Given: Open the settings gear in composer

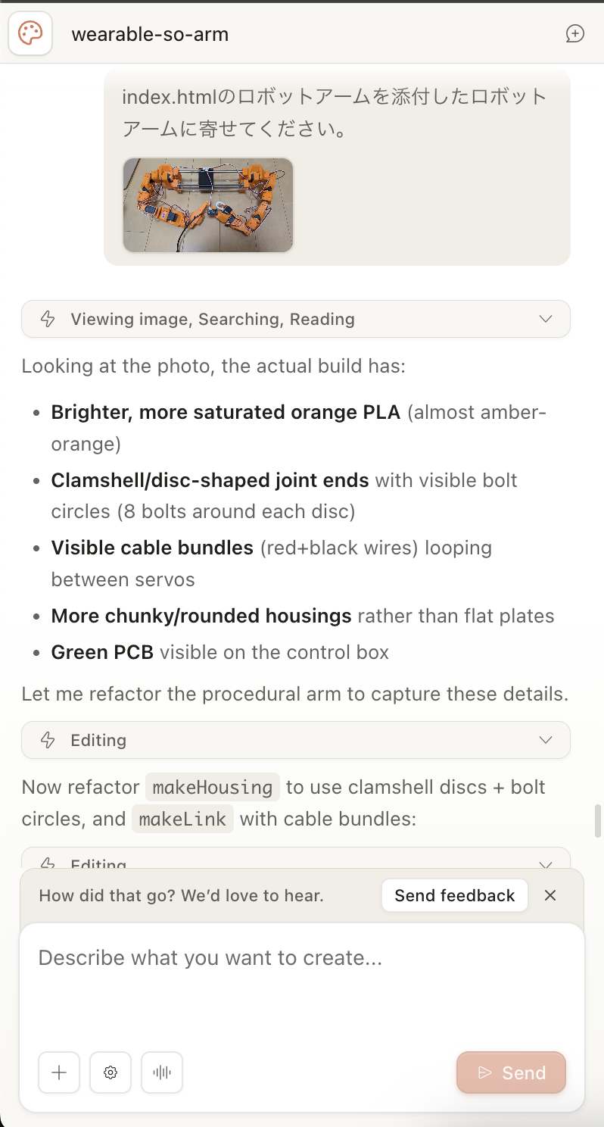Looking at the screenshot, I should click(x=111, y=1072).
